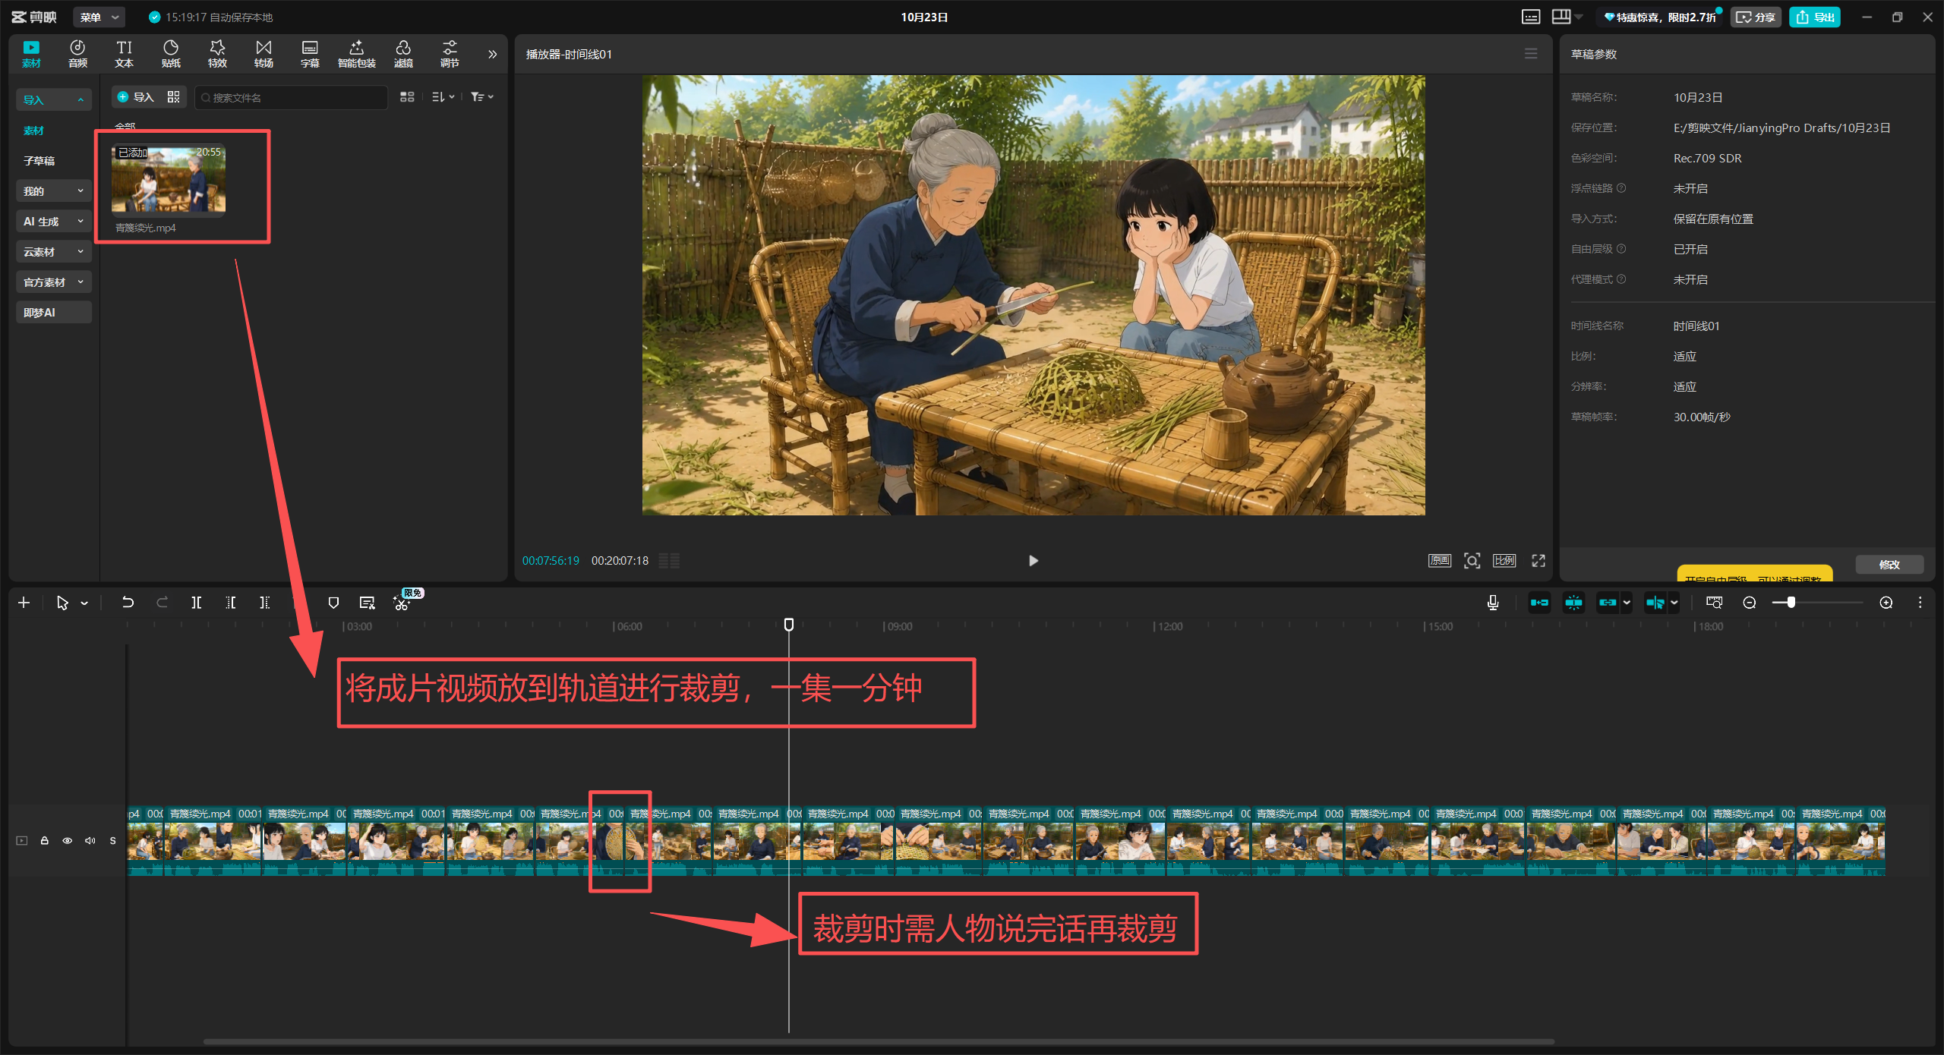This screenshot has height=1055, width=1944.
Task: Expand the 我的 sidebar section
Action: click(x=53, y=191)
